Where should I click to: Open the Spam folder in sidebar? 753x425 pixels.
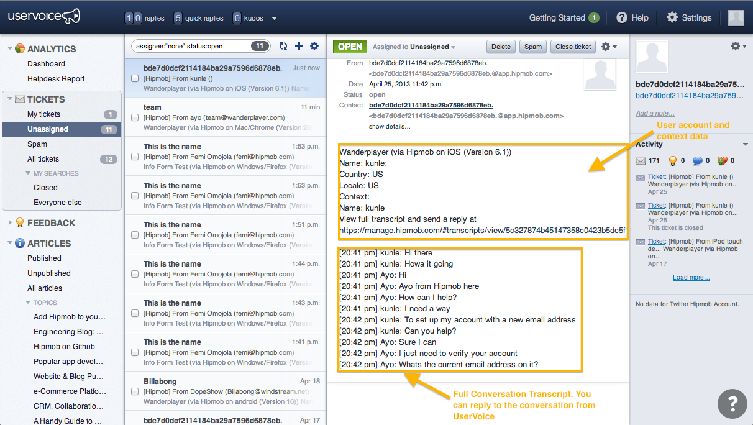coord(37,144)
